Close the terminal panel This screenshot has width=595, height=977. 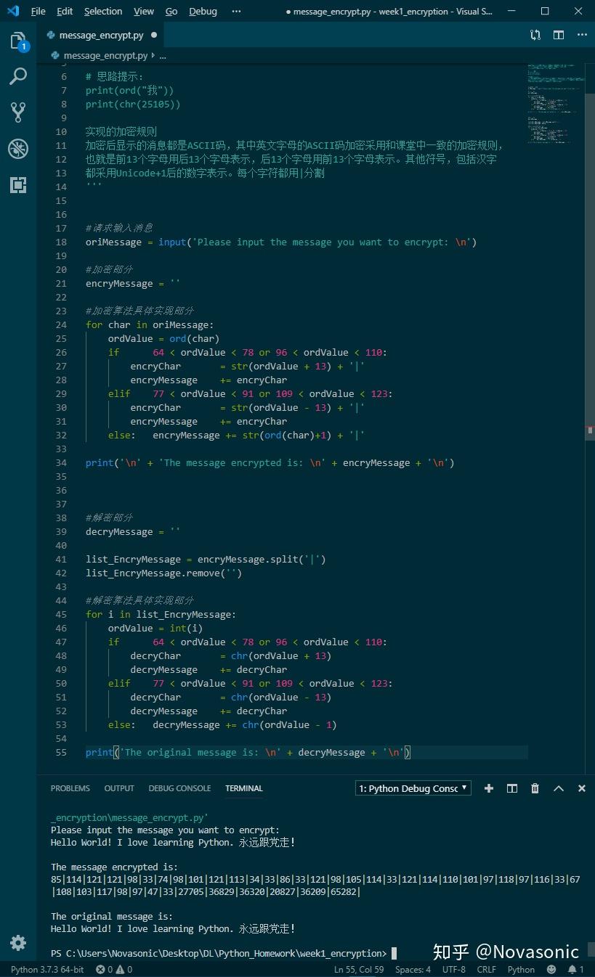click(582, 788)
